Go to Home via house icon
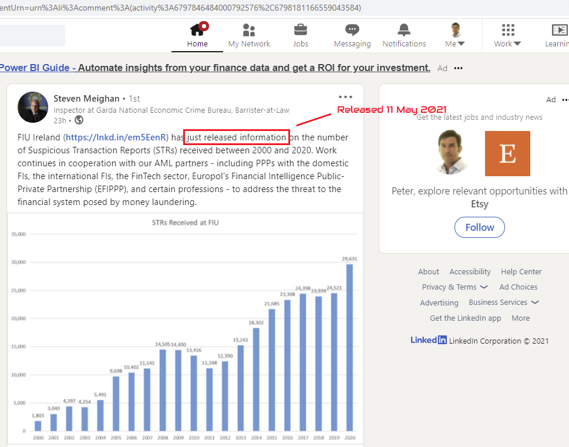 click(x=198, y=29)
